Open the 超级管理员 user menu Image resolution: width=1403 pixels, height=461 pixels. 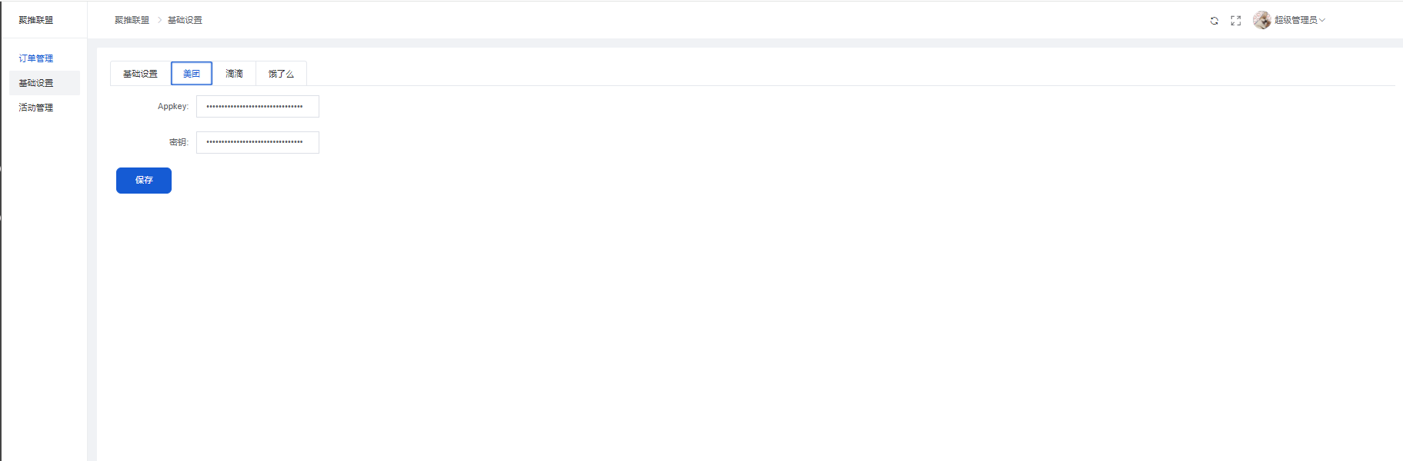pyautogui.click(x=1296, y=20)
